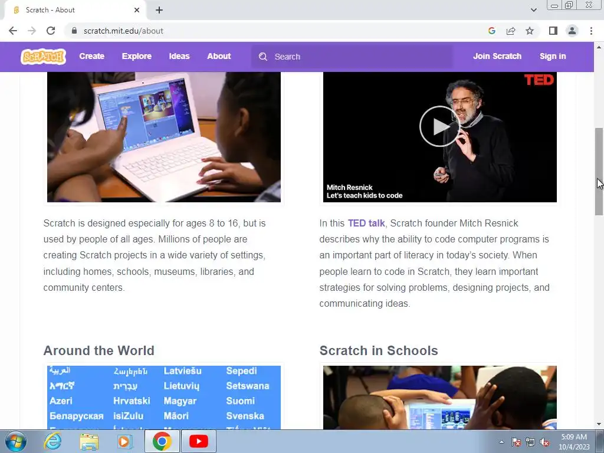
Task: Play the Mitch Resnick TED video
Action: coord(439,126)
